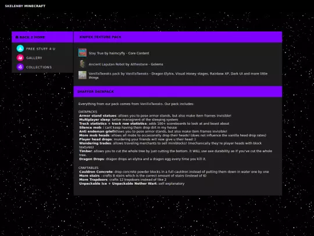The width and height of the screenshot is (314, 236).
Task: Click the cyan download icon beside Free Stuff
Action: tap(20, 48)
